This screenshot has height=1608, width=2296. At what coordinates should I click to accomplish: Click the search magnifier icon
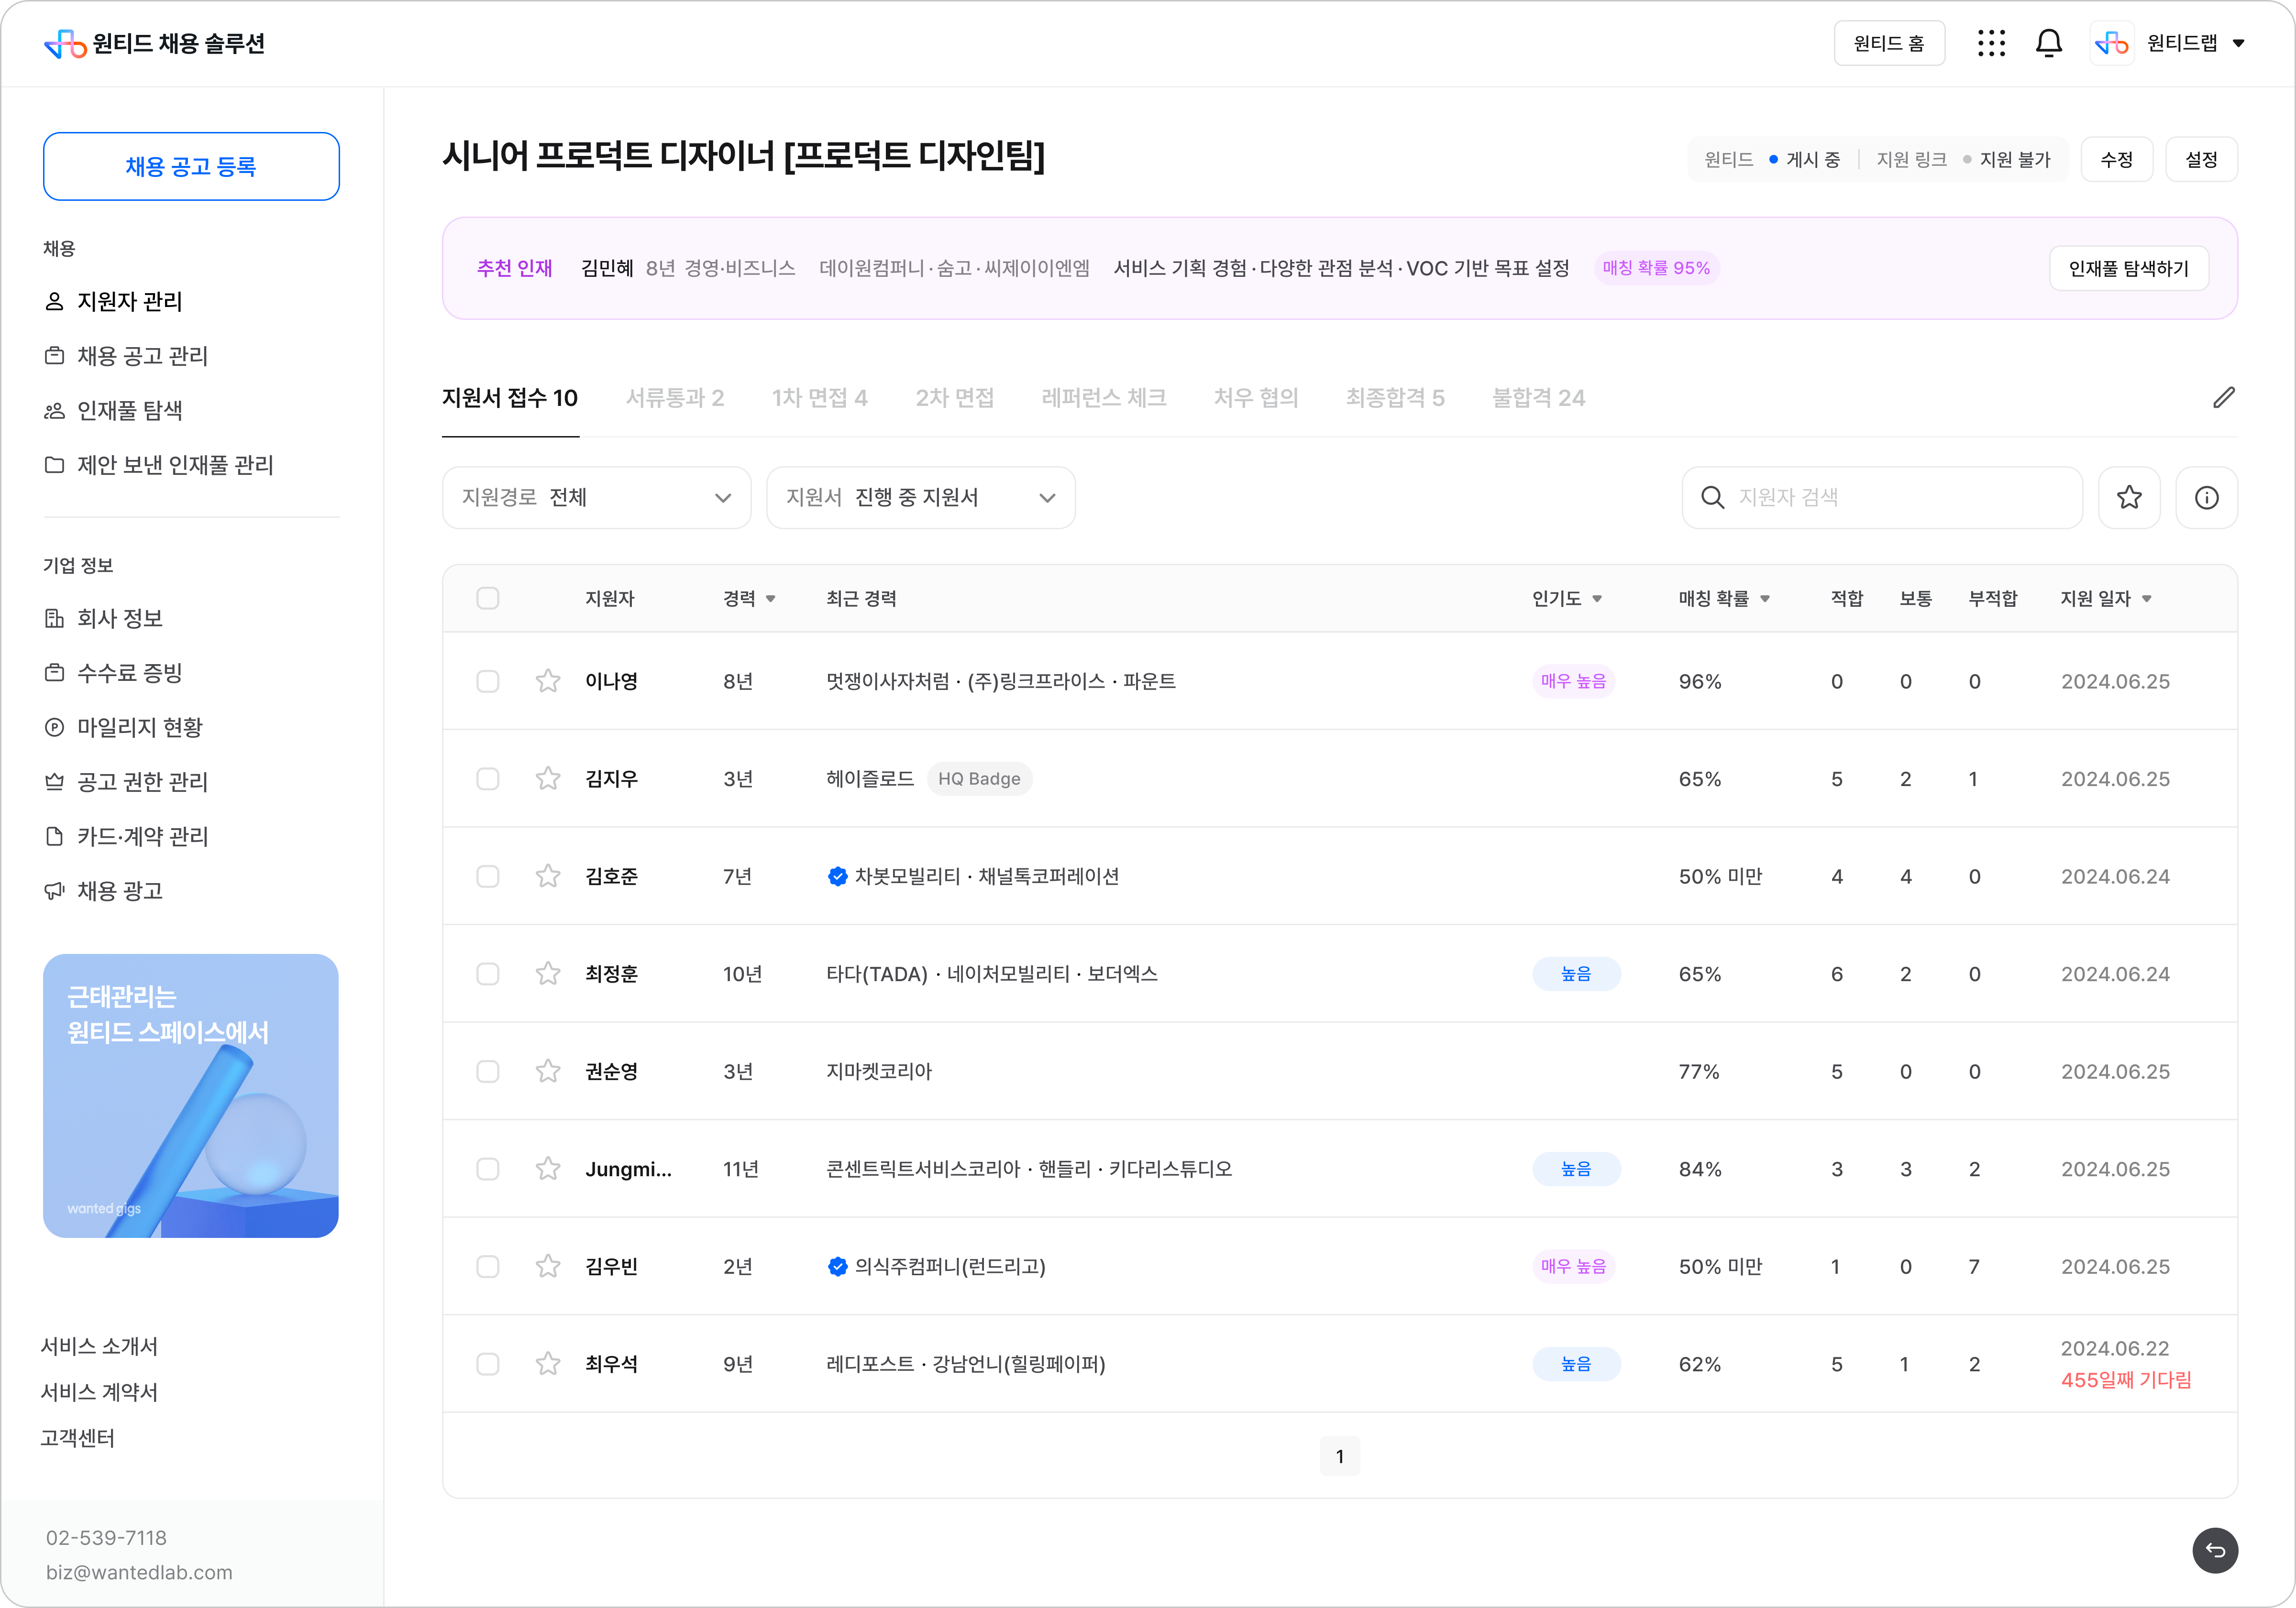pos(1712,498)
